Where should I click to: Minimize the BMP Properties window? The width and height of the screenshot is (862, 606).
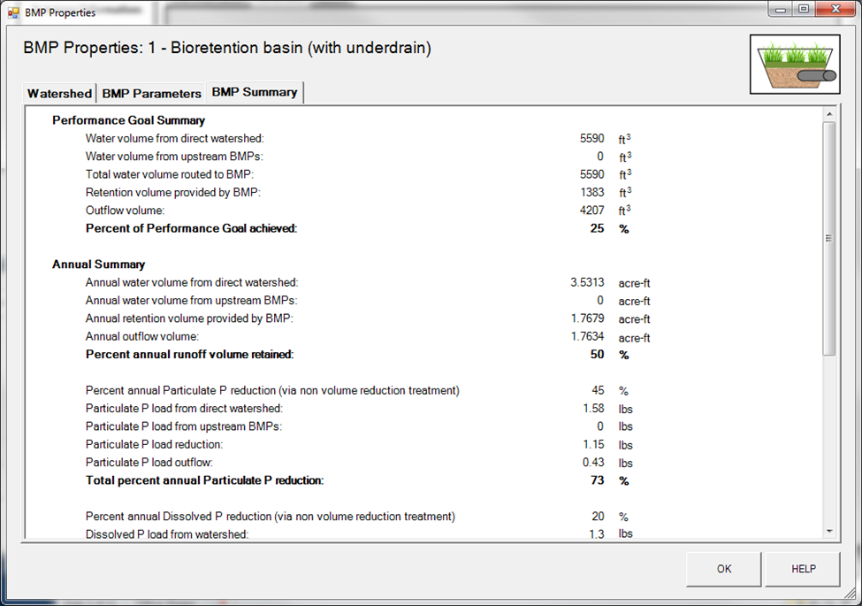click(780, 9)
